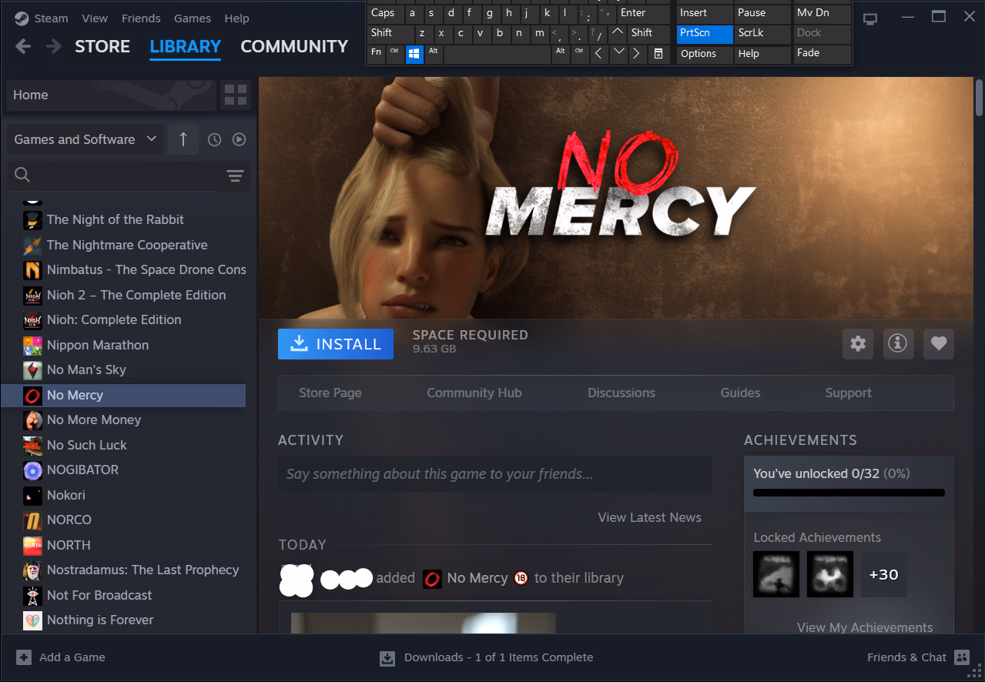Click No Man's Sky game icon
Image resolution: width=985 pixels, height=682 pixels.
(32, 370)
